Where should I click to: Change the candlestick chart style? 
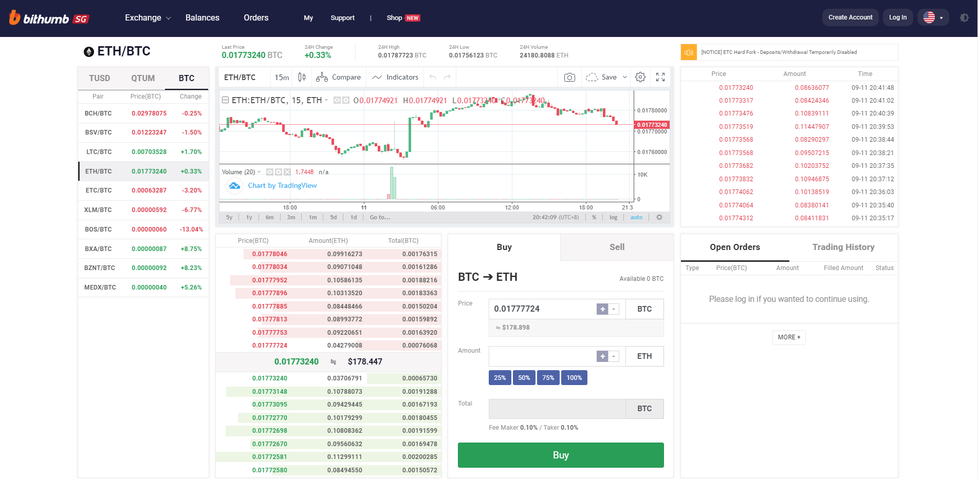[x=302, y=77]
